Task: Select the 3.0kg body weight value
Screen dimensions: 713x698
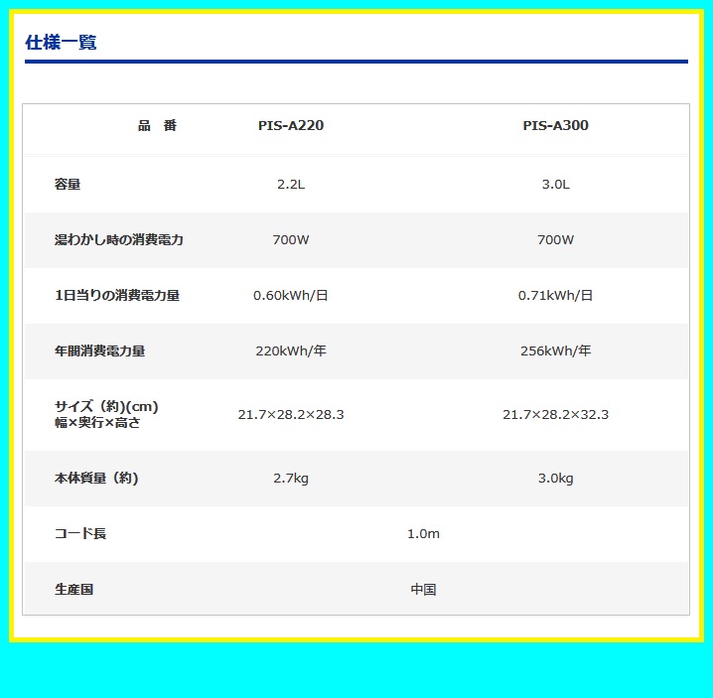Action: pyautogui.click(x=555, y=478)
